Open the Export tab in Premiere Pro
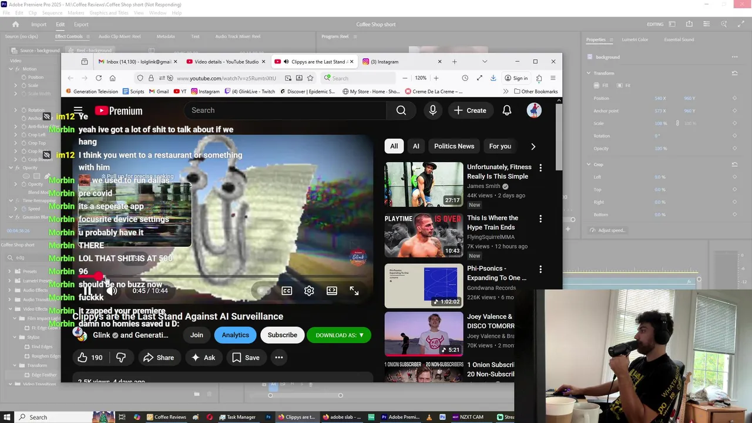752x423 pixels. click(x=81, y=24)
